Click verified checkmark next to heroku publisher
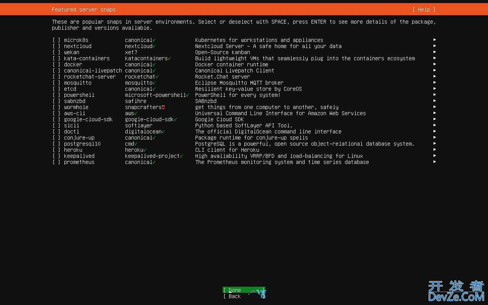The image size is (488, 305). [145, 150]
